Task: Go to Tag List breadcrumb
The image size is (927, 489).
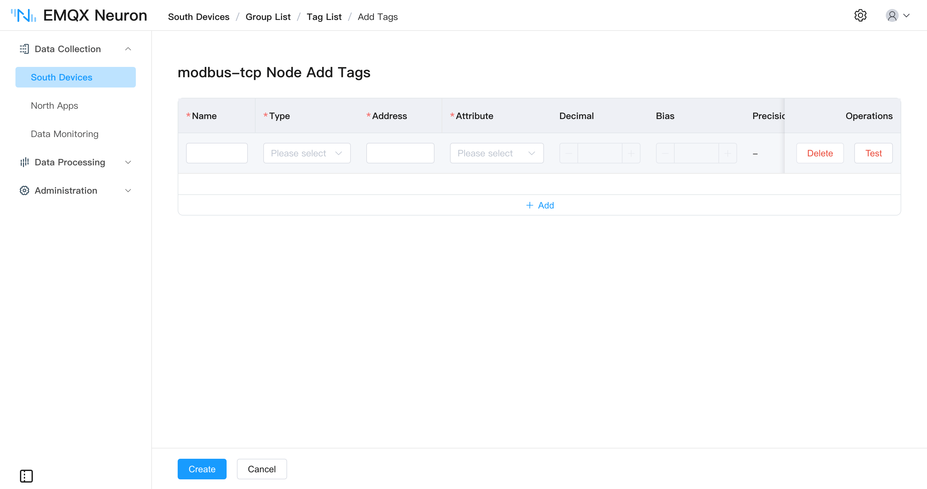Action: pos(324,17)
